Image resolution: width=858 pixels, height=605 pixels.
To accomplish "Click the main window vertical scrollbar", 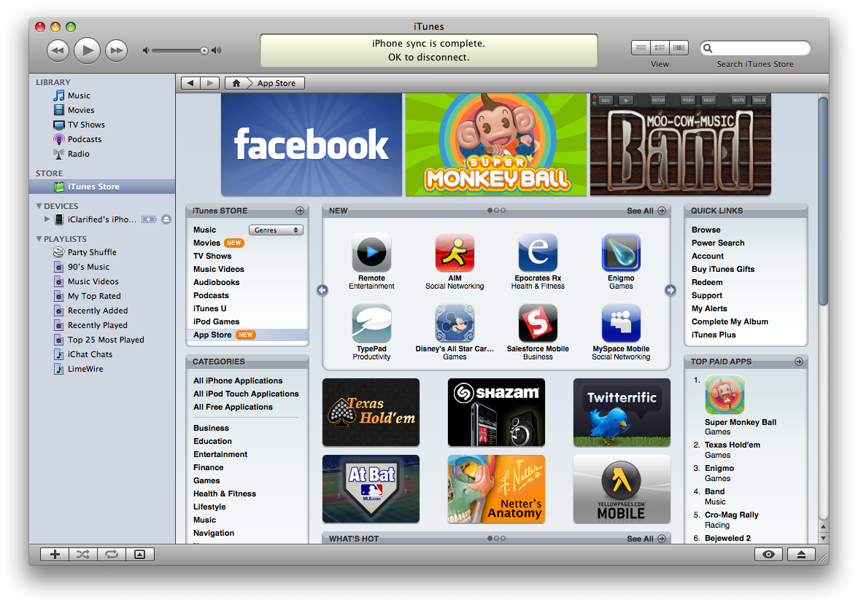I will (823, 200).
